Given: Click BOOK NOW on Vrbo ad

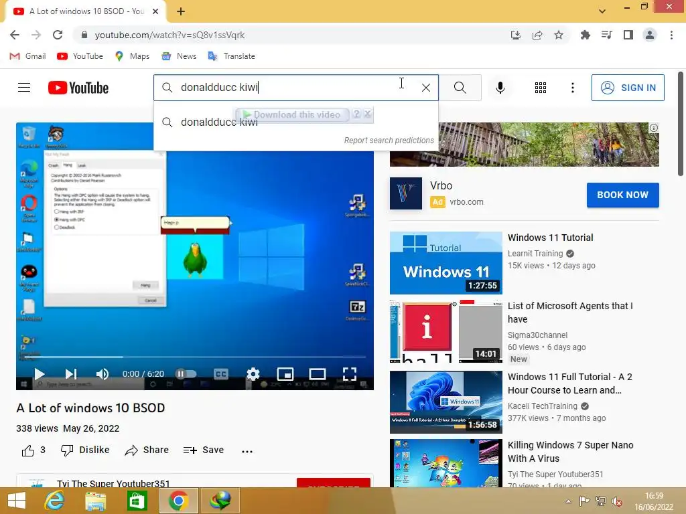Looking at the screenshot, I should [622, 195].
